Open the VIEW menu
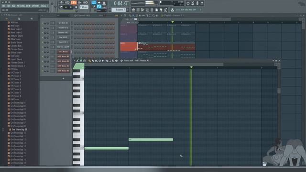This screenshot has width=306, height=172. click(x=28, y=6)
